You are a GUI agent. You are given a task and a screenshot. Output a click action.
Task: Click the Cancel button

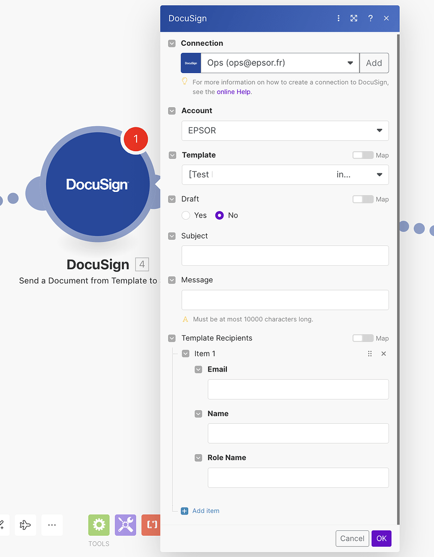(352, 539)
